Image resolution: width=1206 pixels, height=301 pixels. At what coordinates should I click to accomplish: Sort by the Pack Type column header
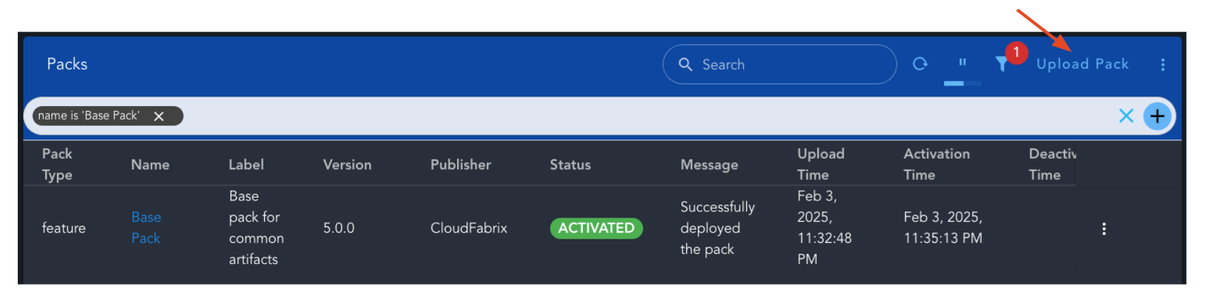point(57,164)
